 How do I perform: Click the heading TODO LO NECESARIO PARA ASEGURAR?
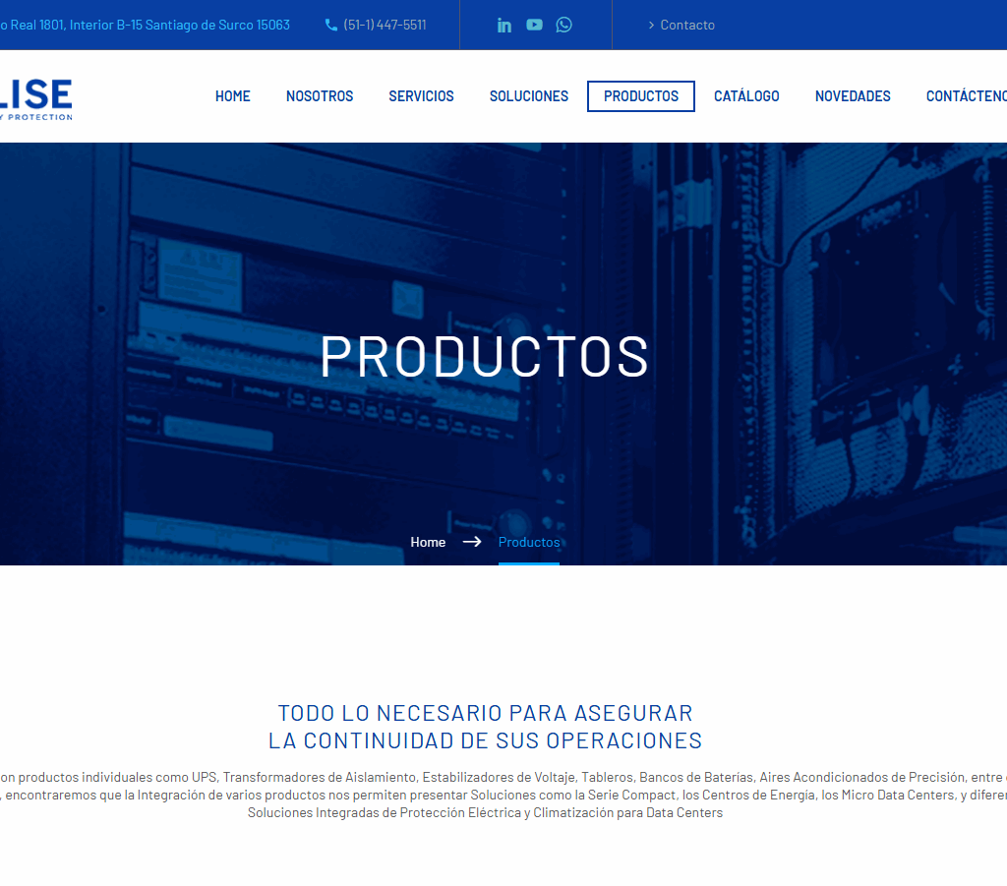pyautogui.click(x=486, y=713)
